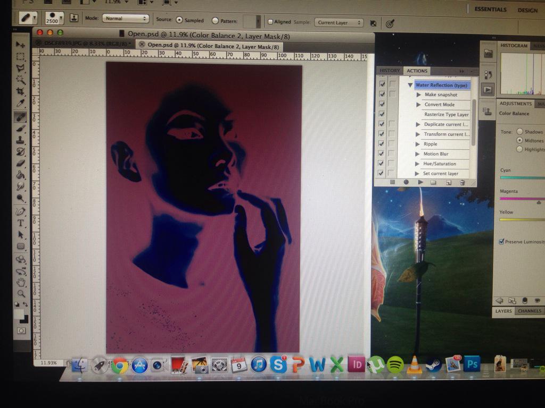545x408 pixels.
Task: Select the Eraser tool
Action: coord(21,163)
